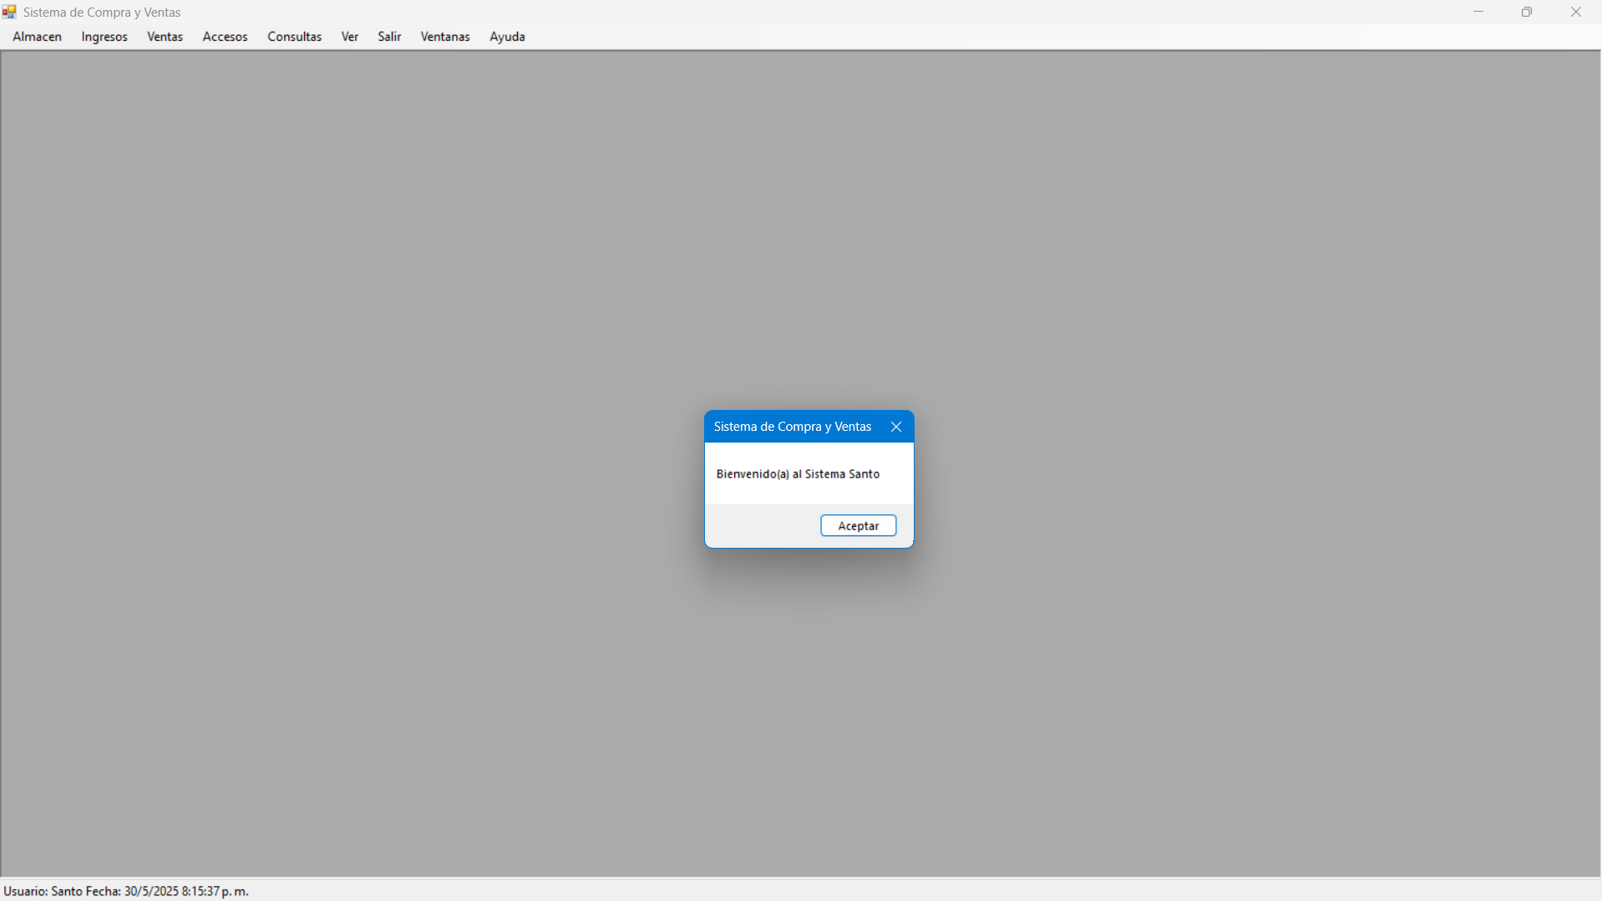The image size is (1602, 901).
Task: Click the application icon in the title bar
Action: pyautogui.click(x=9, y=12)
